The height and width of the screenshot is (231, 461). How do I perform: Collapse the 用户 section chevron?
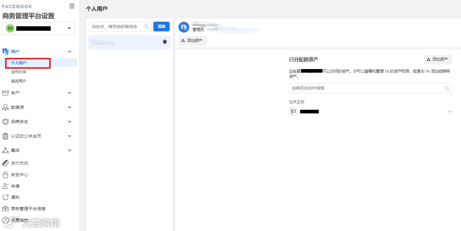click(x=70, y=52)
